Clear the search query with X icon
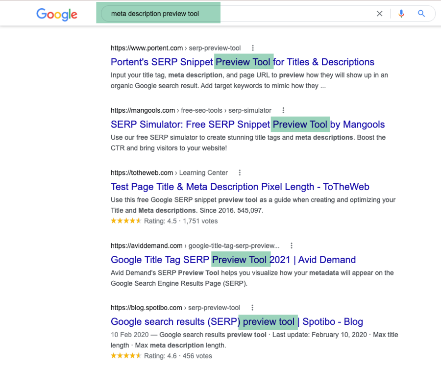Viewport: 441px width, 366px height. click(x=379, y=14)
